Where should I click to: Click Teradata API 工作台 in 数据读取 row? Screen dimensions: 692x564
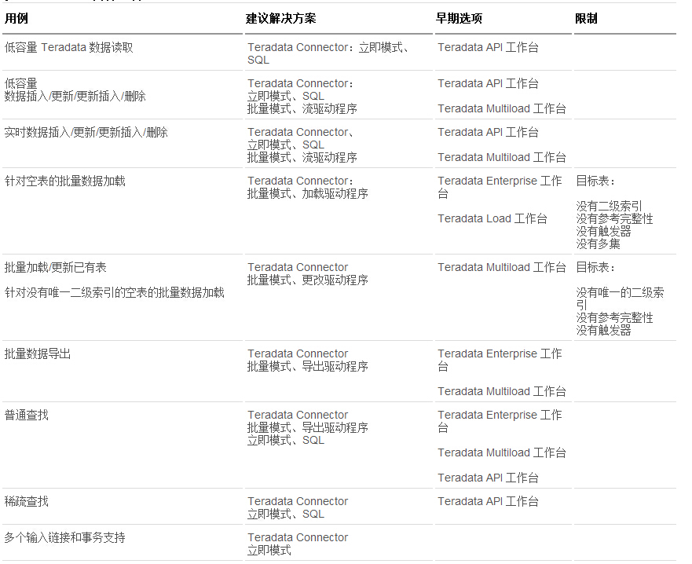click(488, 48)
